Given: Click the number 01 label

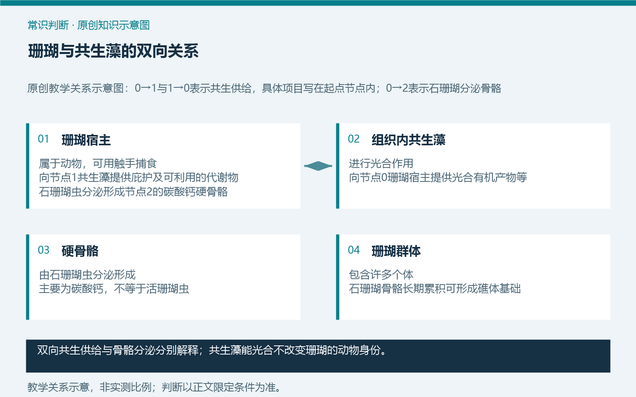Looking at the screenshot, I should click(43, 139).
